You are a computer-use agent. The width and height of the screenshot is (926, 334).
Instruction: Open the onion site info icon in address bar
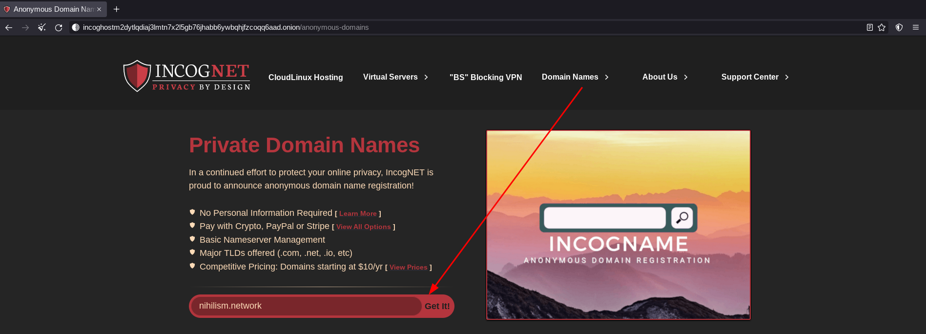pos(76,27)
